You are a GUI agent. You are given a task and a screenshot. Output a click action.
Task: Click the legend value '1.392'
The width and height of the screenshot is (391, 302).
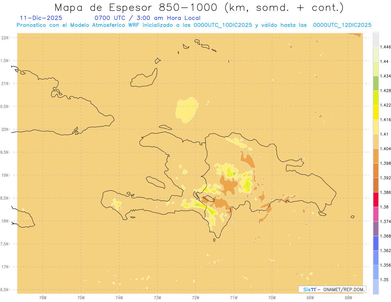[x=385, y=178]
